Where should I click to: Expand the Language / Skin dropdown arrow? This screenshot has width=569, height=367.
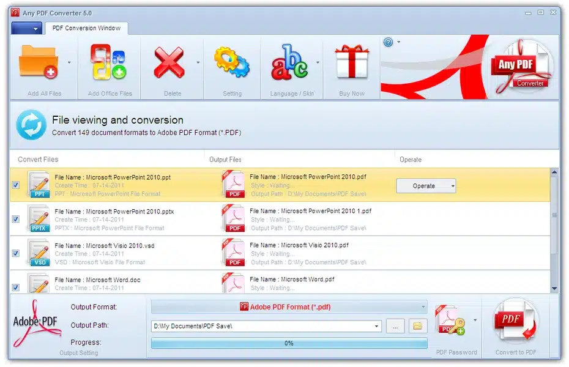coord(318,62)
